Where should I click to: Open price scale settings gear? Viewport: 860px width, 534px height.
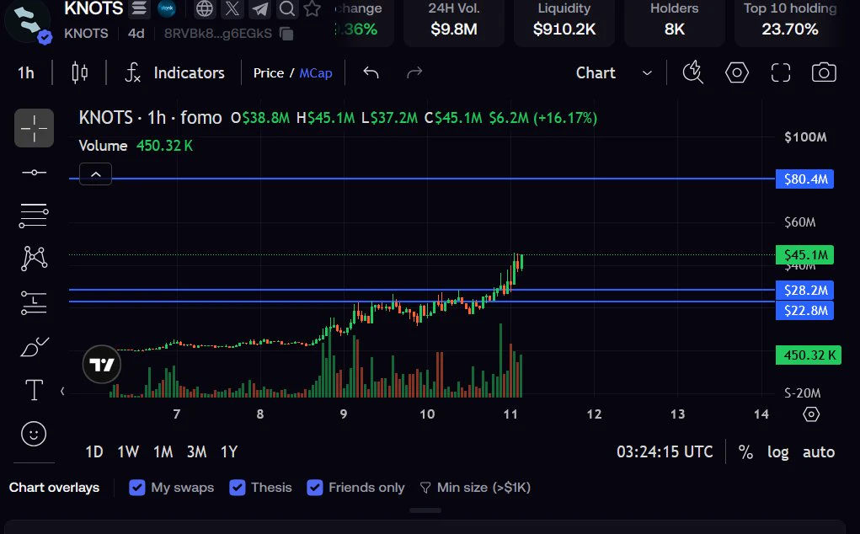pyautogui.click(x=811, y=414)
